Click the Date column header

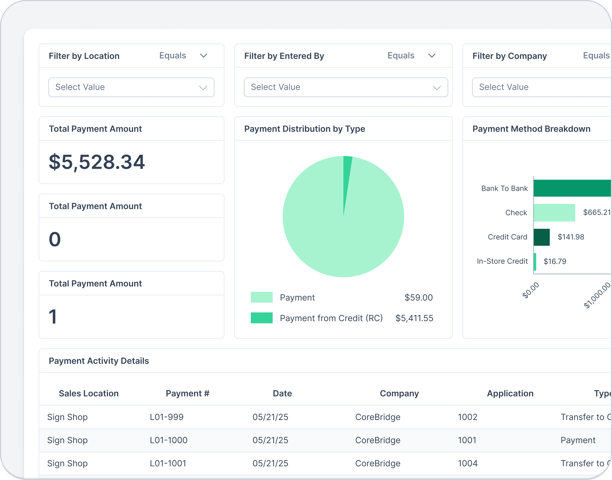point(282,393)
